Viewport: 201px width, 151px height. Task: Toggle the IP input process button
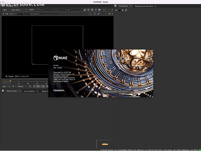tap(26, 10)
